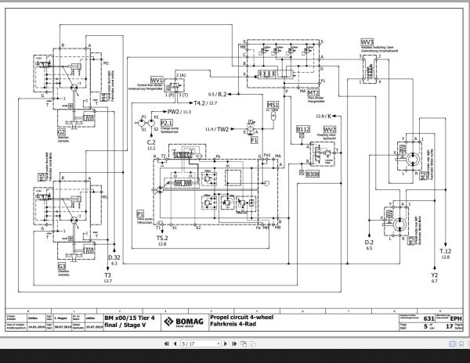Click the T4.2 reference label
Viewport: 470px width, 363px height.
click(x=200, y=103)
